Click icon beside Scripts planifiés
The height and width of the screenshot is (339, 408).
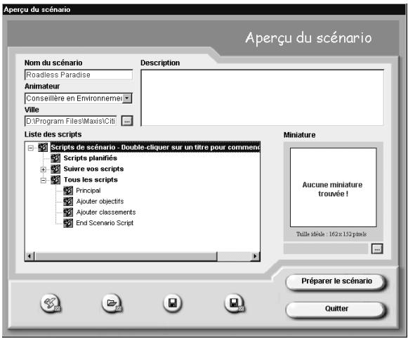point(55,158)
